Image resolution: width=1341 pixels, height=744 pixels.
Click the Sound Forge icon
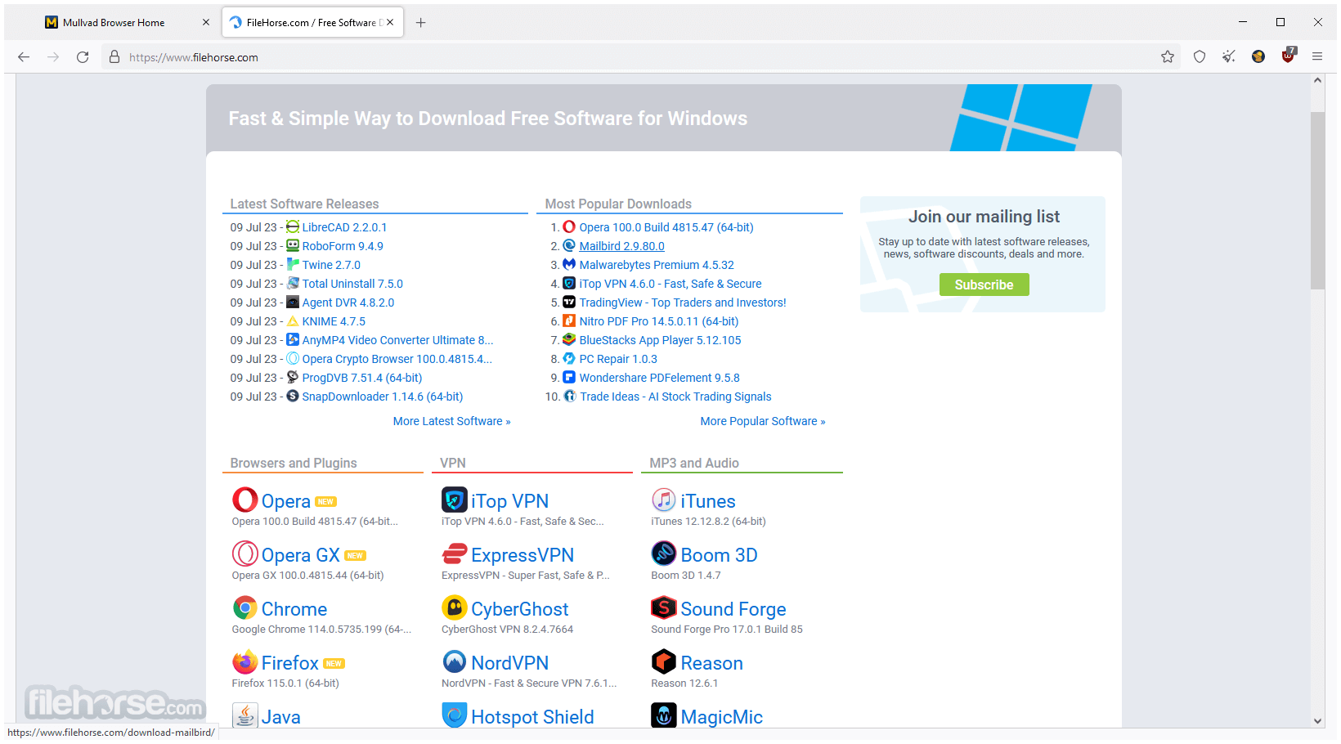click(x=664, y=607)
